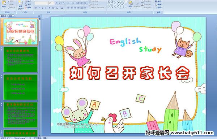Click the Font Color A icon
This screenshot has width=217, height=139.
coord(62,8)
